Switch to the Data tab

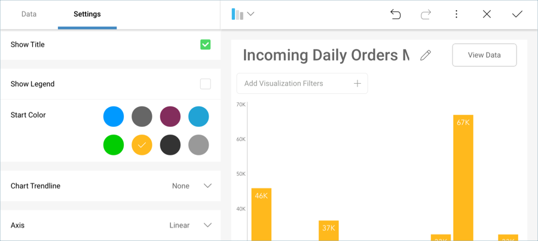[x=29, y=14]
